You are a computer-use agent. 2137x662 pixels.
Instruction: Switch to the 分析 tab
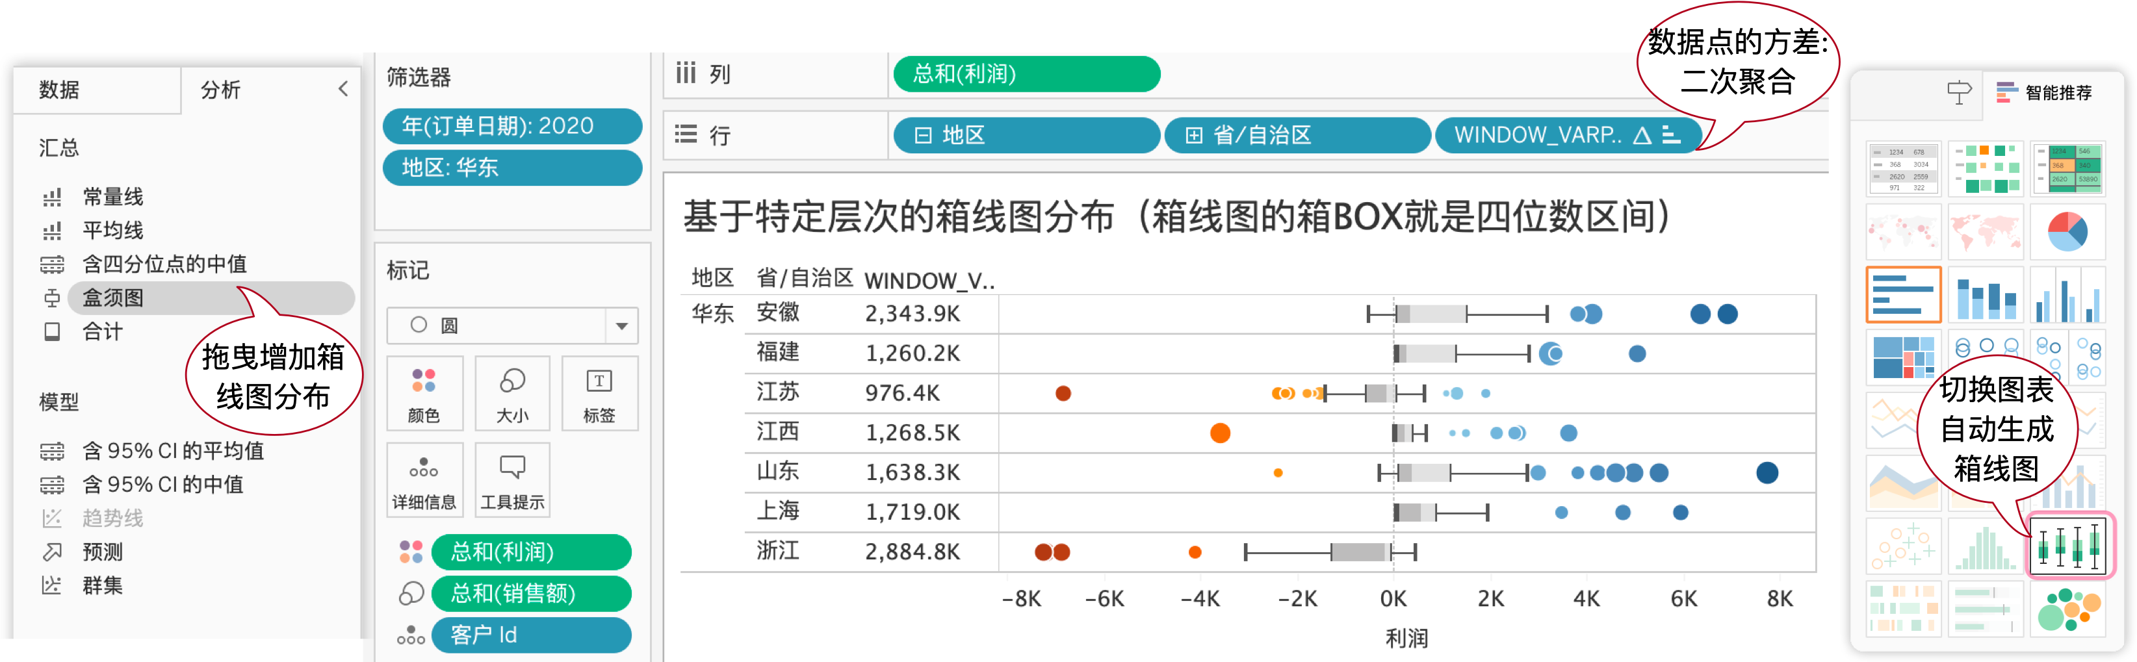click(x=221, y=90)
